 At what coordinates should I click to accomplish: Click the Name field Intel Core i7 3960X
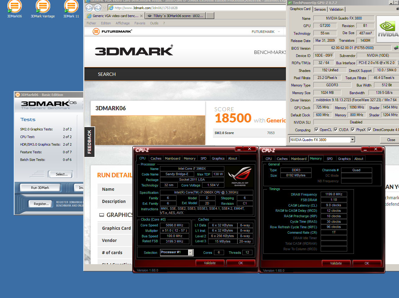pos(192,169)
